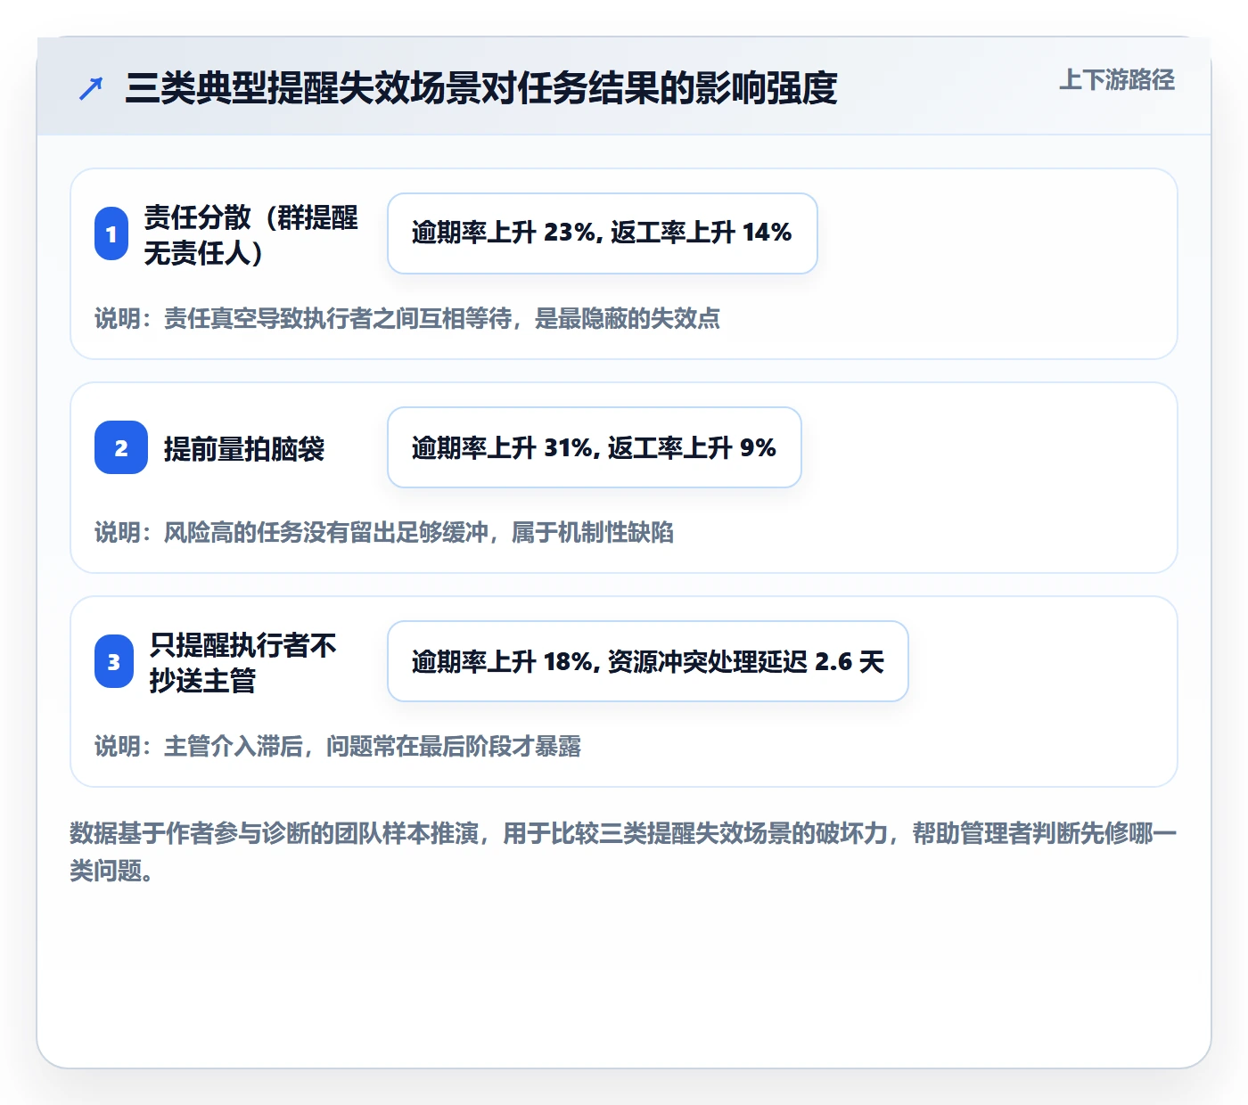Click the 逾期率上升 31%, 返工率上升 9% pill

point(595,447)
